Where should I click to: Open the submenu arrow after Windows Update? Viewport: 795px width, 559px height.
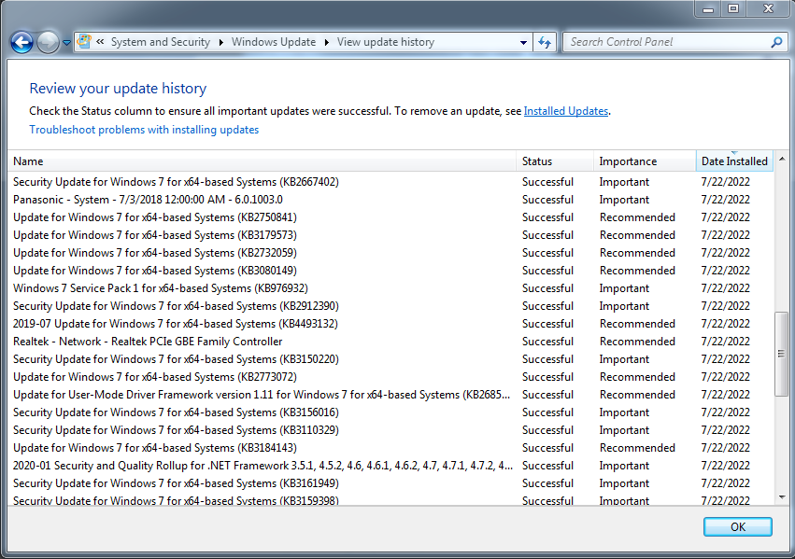tap(327, 42)
